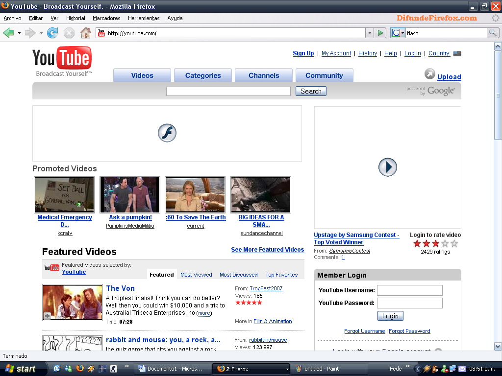Expand the address bar URL dropdown
Screen dimensions: 502x376
[370, 33]
